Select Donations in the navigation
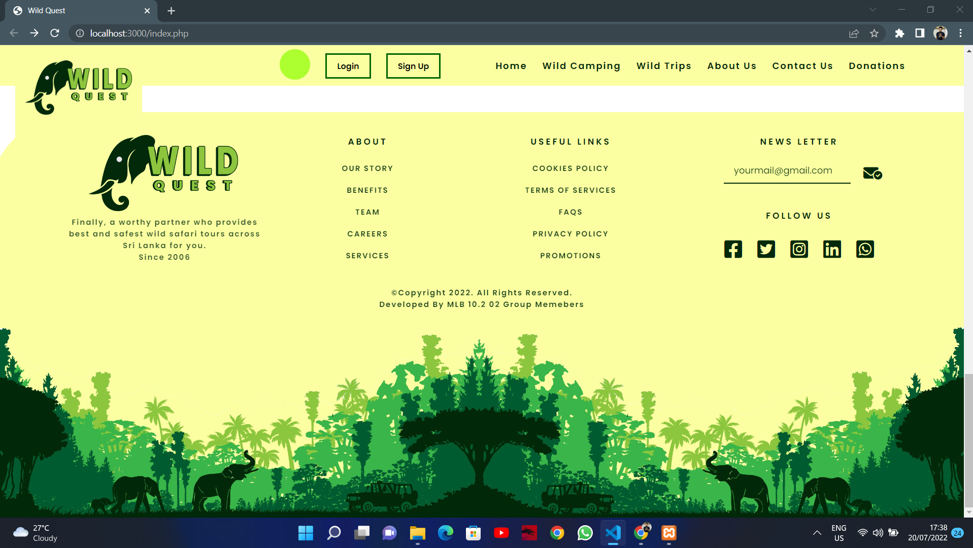This screenshot has width=973, height=548. coord(877,65)
